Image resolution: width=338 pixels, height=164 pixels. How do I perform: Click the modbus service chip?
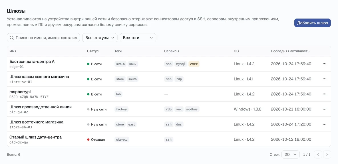click(192, 109)
